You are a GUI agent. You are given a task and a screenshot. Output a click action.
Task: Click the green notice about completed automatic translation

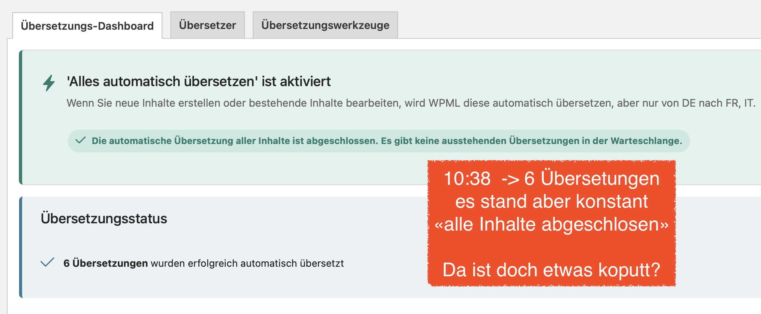pos(386,141)
